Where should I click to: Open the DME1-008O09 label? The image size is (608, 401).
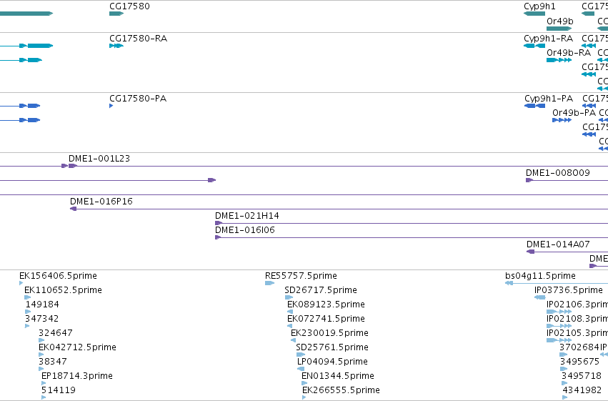pos(557,173)
